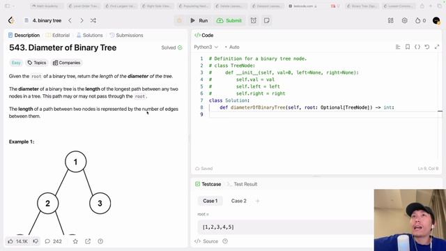Click the streak flame counter
Viewport: 446px width, 251px height.
tap(420, 20)
